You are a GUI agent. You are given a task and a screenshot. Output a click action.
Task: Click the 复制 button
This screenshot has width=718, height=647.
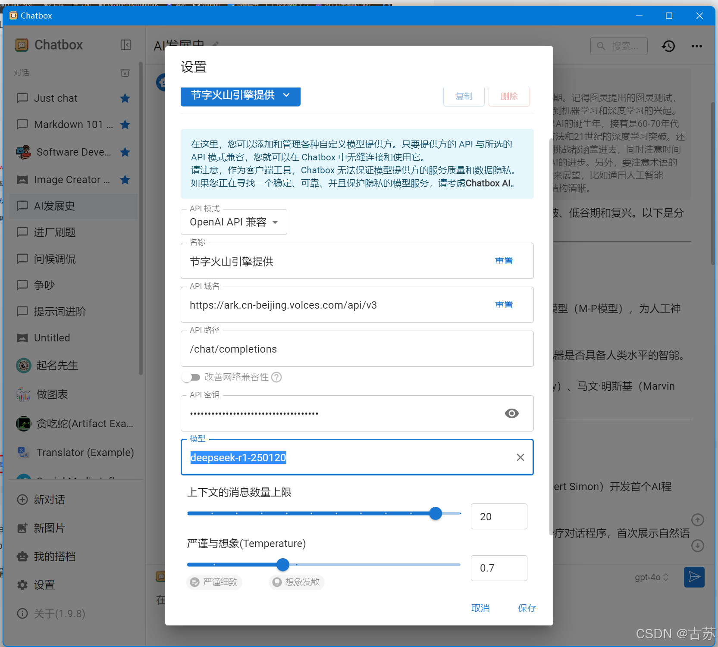click(464, 96)
